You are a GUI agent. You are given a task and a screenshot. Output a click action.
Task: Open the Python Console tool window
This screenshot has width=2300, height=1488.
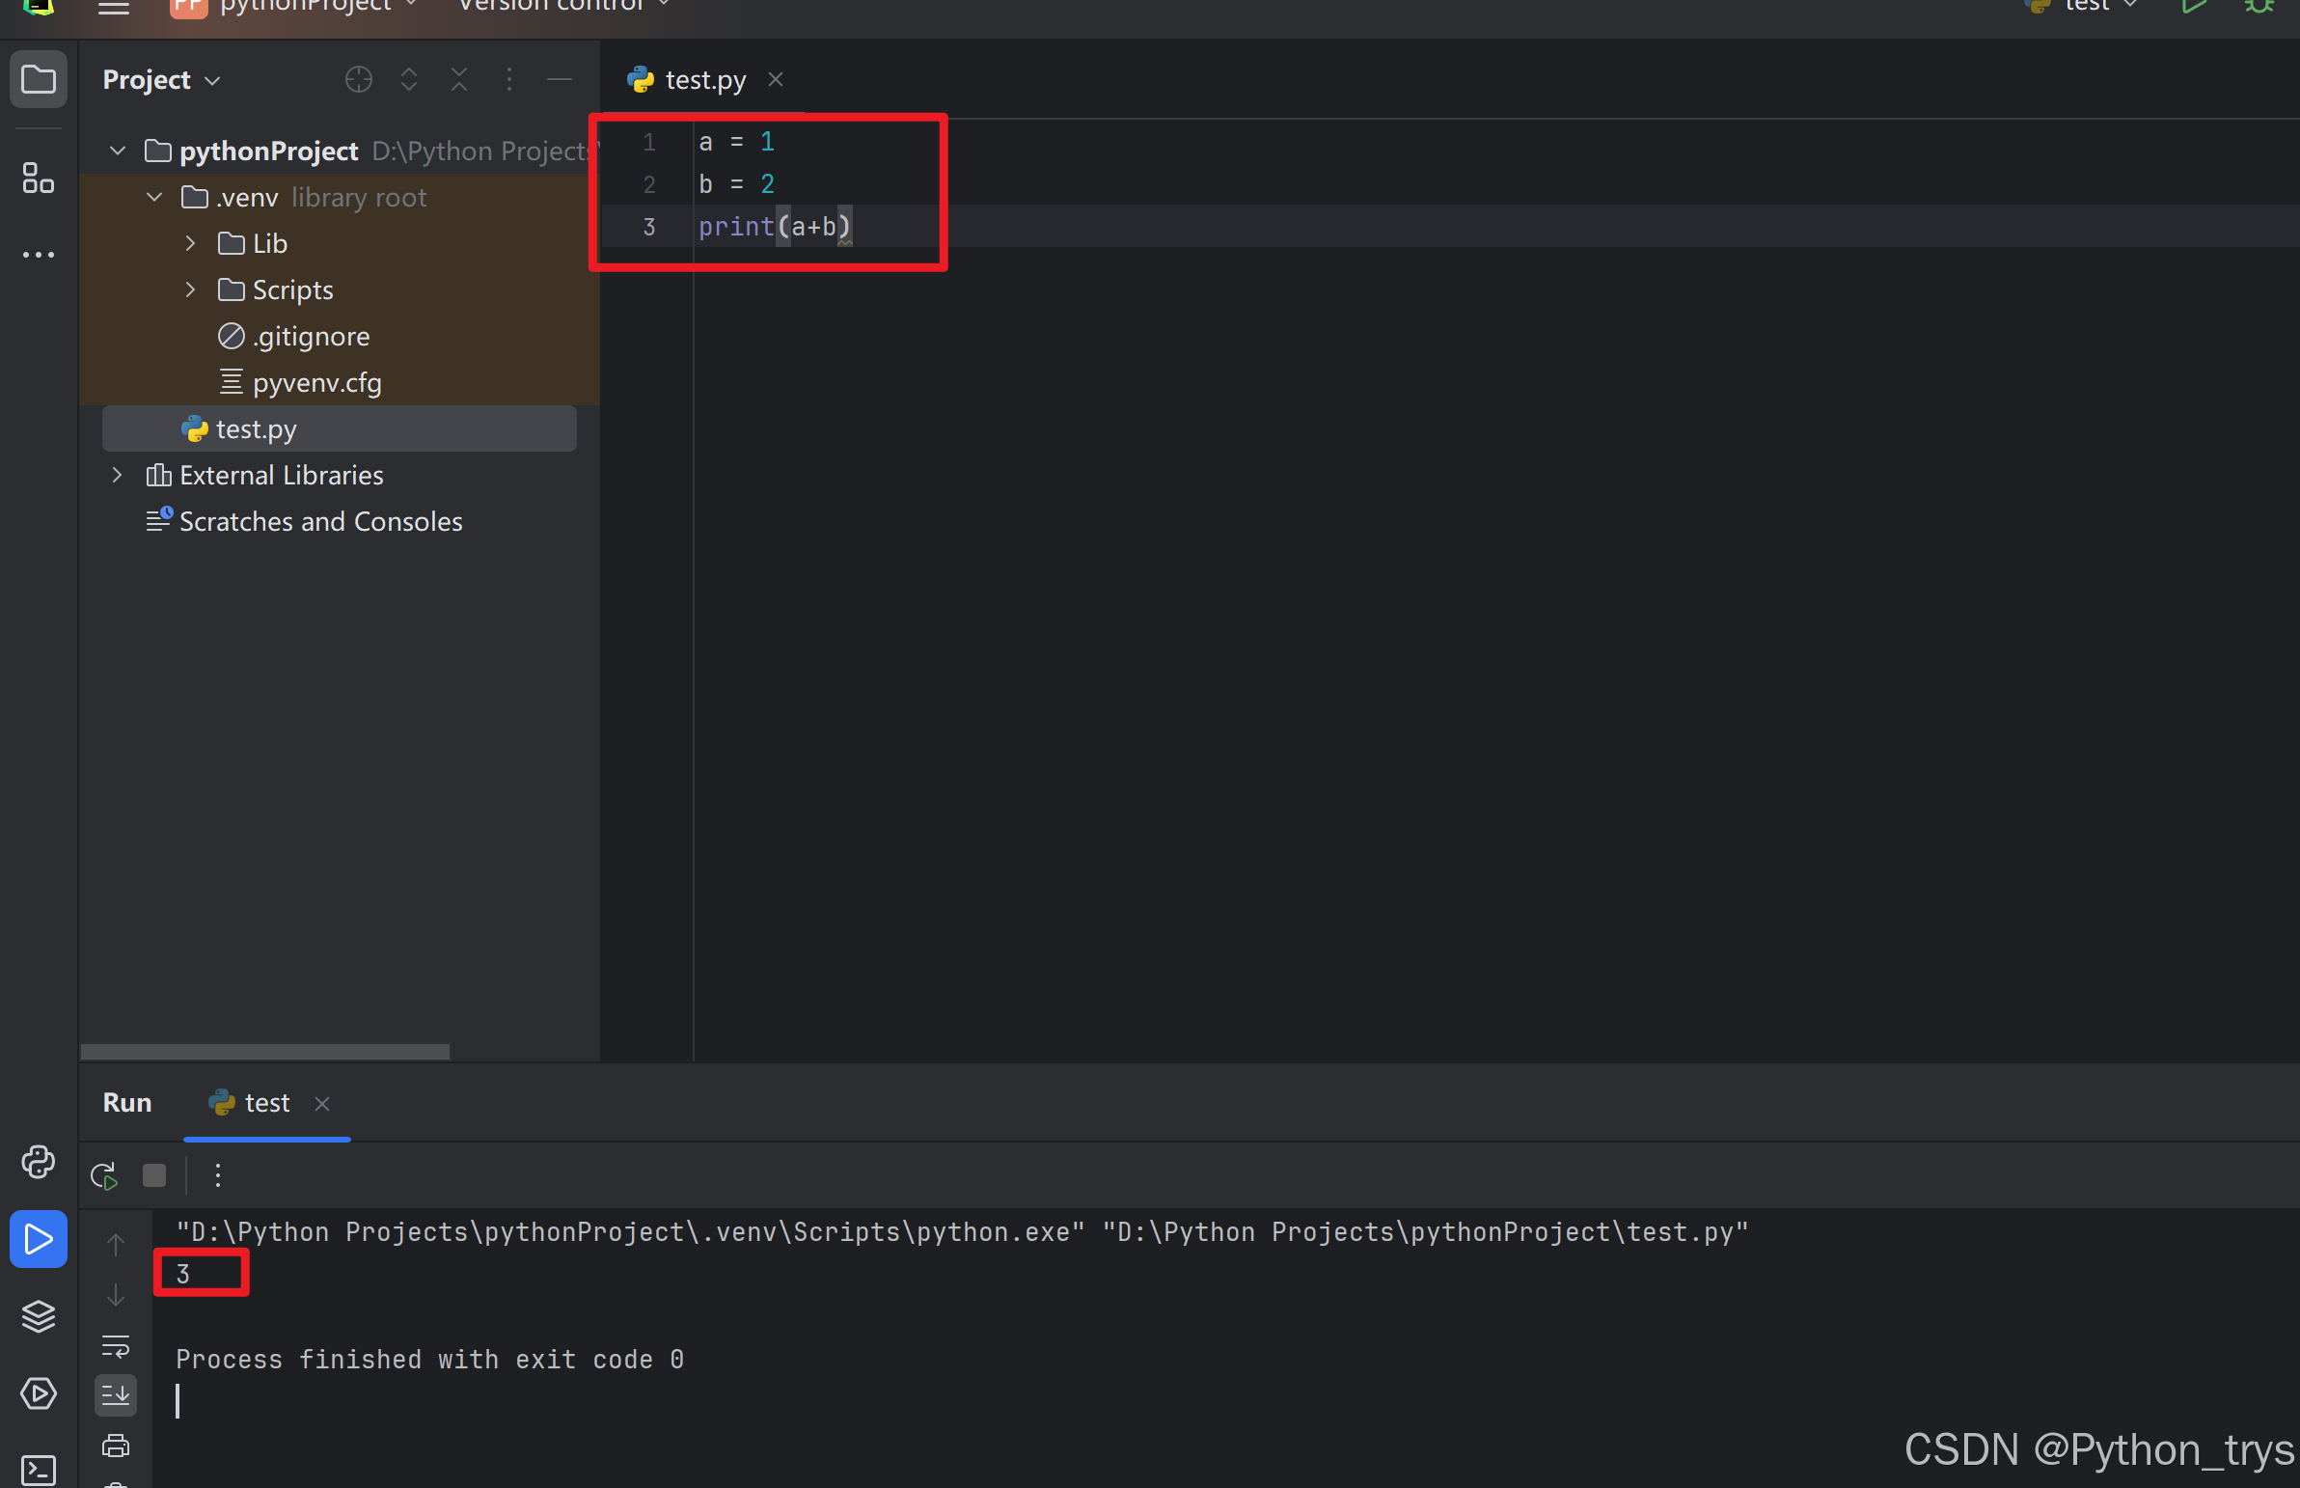click(38, 1162)
